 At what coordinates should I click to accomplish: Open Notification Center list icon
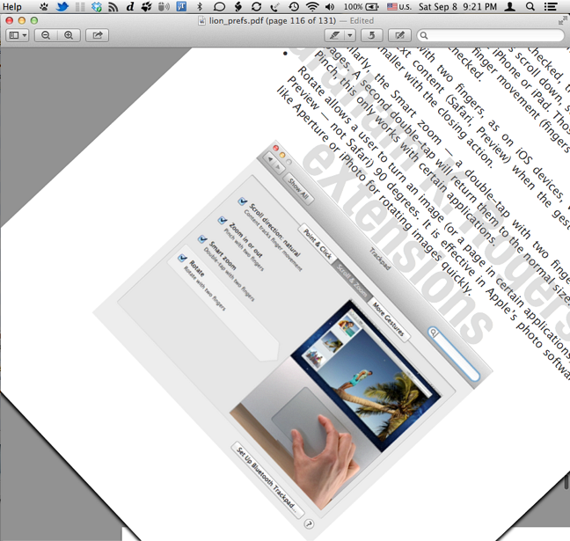click(551, 6)
